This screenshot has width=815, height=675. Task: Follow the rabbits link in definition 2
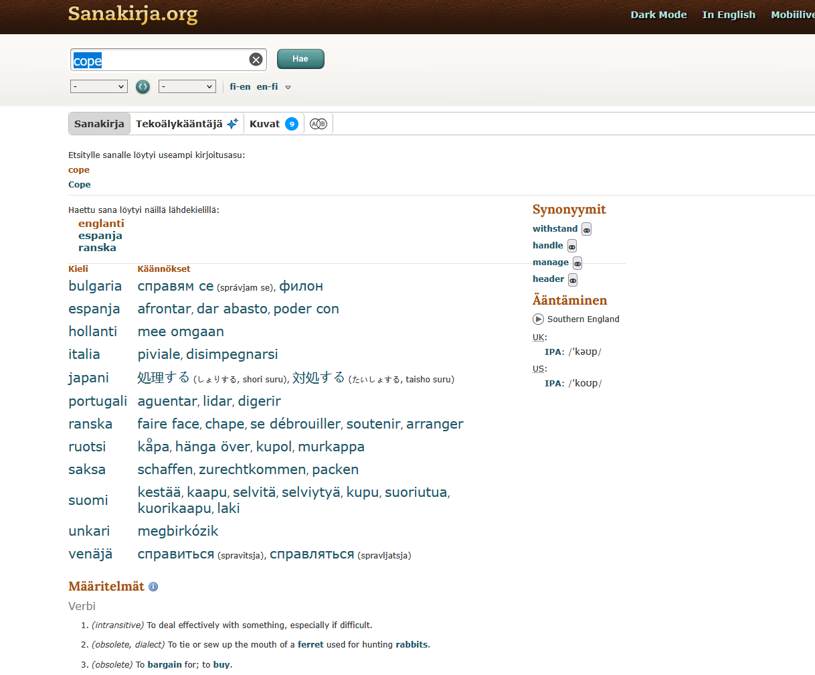pos(412,645)
